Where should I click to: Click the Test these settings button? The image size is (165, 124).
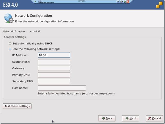[17, 106]
